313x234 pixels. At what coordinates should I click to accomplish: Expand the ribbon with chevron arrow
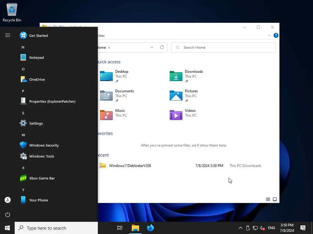coord(269,35)
